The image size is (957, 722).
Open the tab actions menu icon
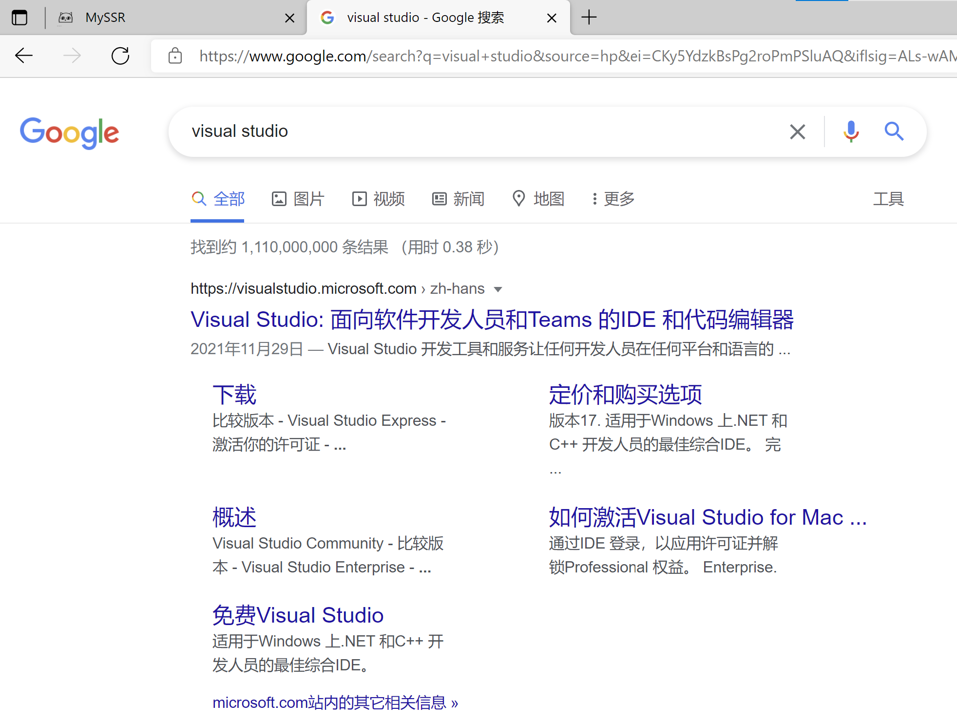click(19, 18)
